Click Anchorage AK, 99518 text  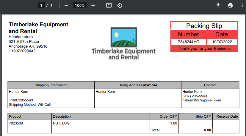pos(28,46)
